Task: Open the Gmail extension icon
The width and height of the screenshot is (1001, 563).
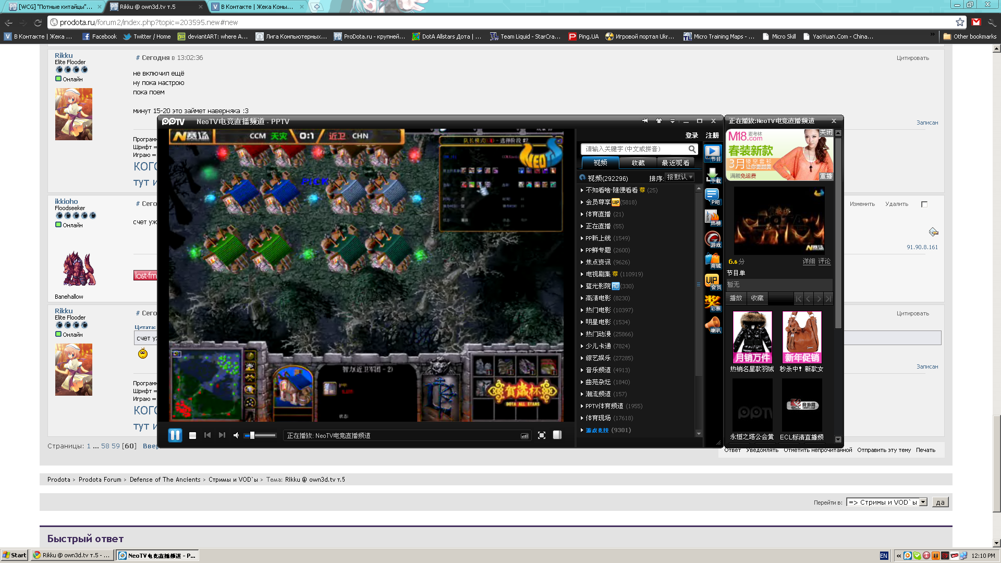Action: (976, 22)
